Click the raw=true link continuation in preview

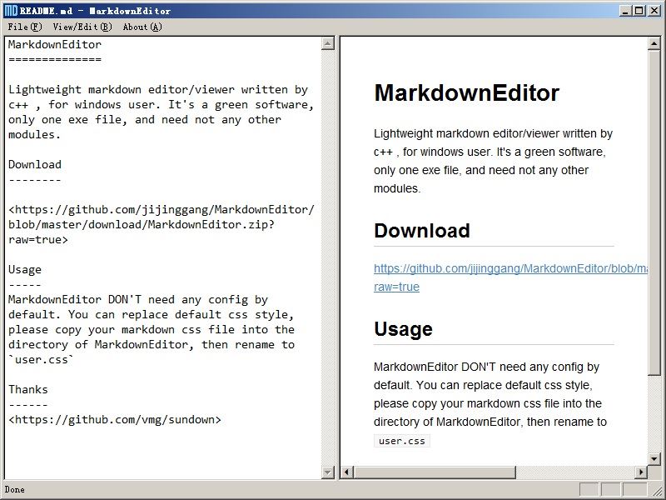396,287
